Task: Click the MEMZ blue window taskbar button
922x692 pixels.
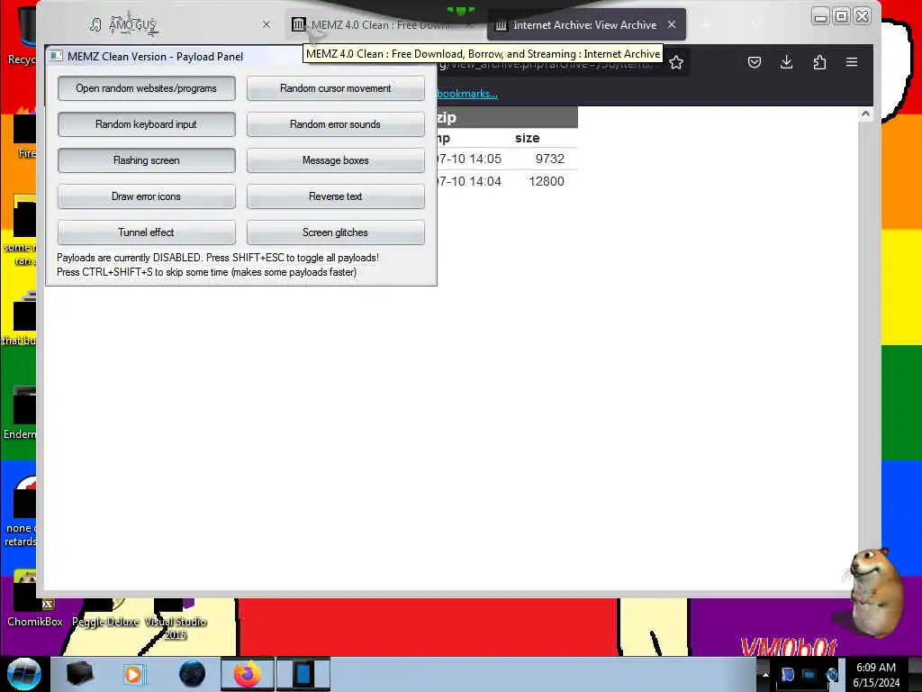Action: point(303,674)
